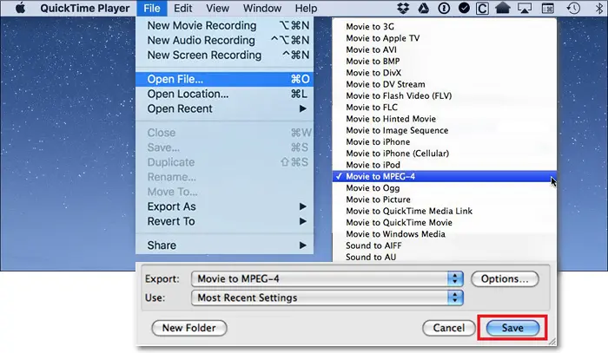Select Open Location... menu entry
The image size is (608, 353).
224,94
